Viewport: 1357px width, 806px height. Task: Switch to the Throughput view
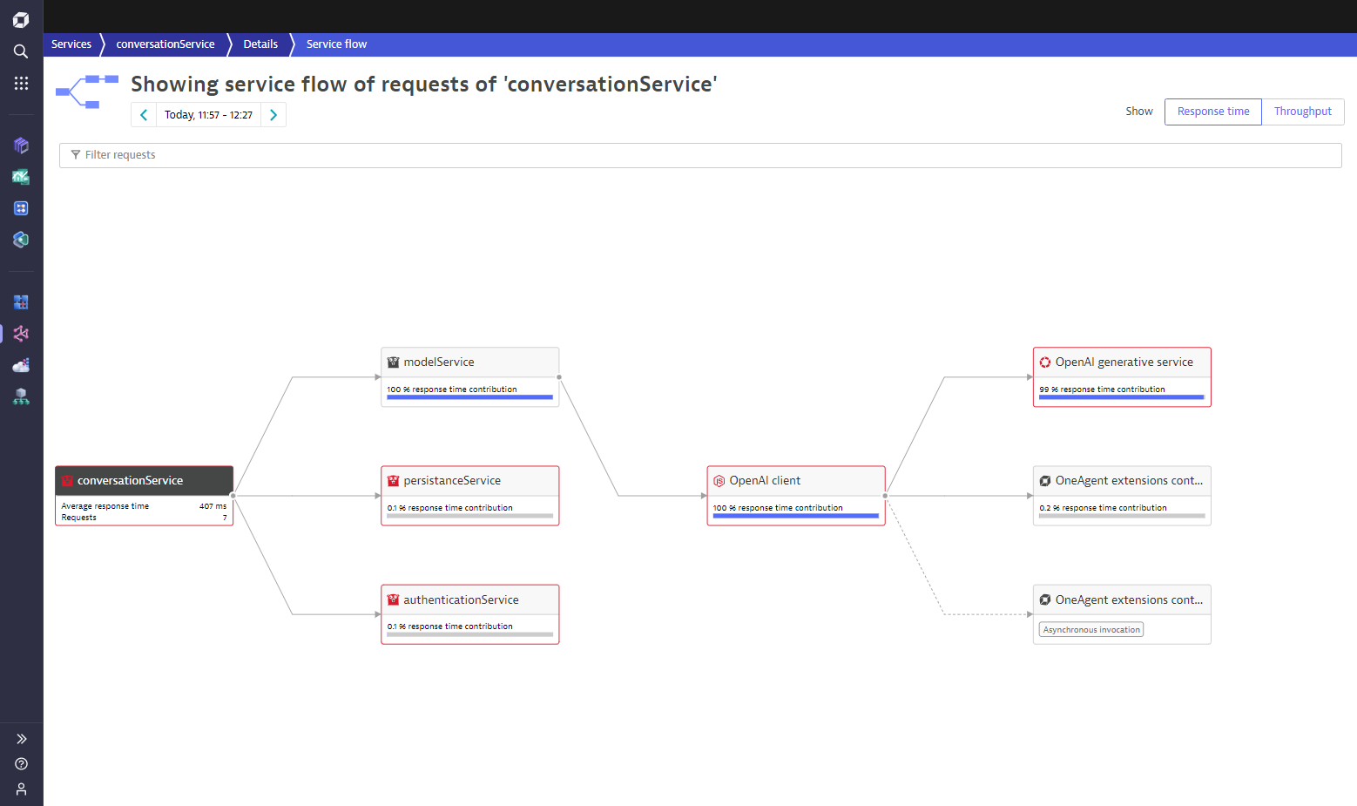coord(1302,112)
